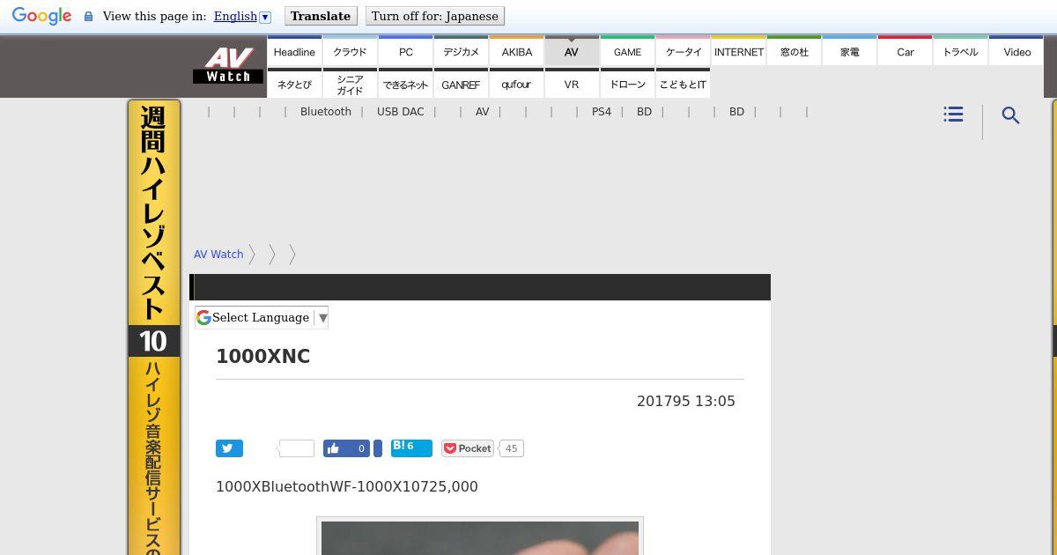Viewport: 1057px width, 555px height.
Task: Click the Facebook like count 0
Action: pyautogui.click(x=361, y=448)
